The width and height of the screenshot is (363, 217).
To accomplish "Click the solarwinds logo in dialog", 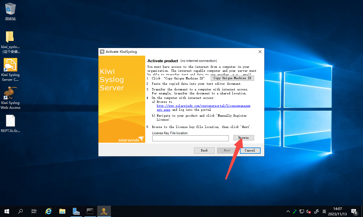I will point(131,139).
